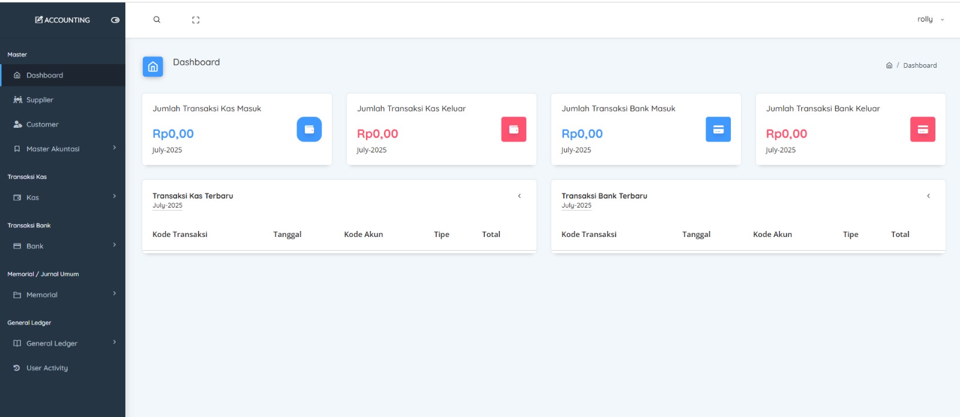Toggle fullscreen mode icon in top bar
This screenshot has height=417, width=960.
[x=196, y=20]
